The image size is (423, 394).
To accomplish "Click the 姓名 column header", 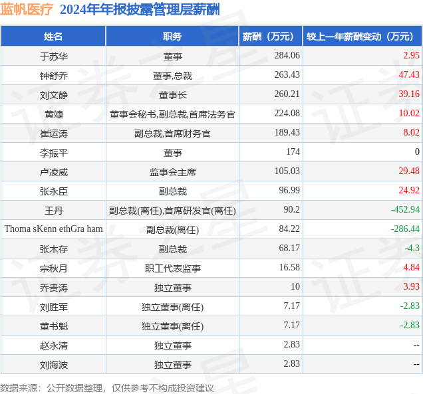I will click(53, 36).
